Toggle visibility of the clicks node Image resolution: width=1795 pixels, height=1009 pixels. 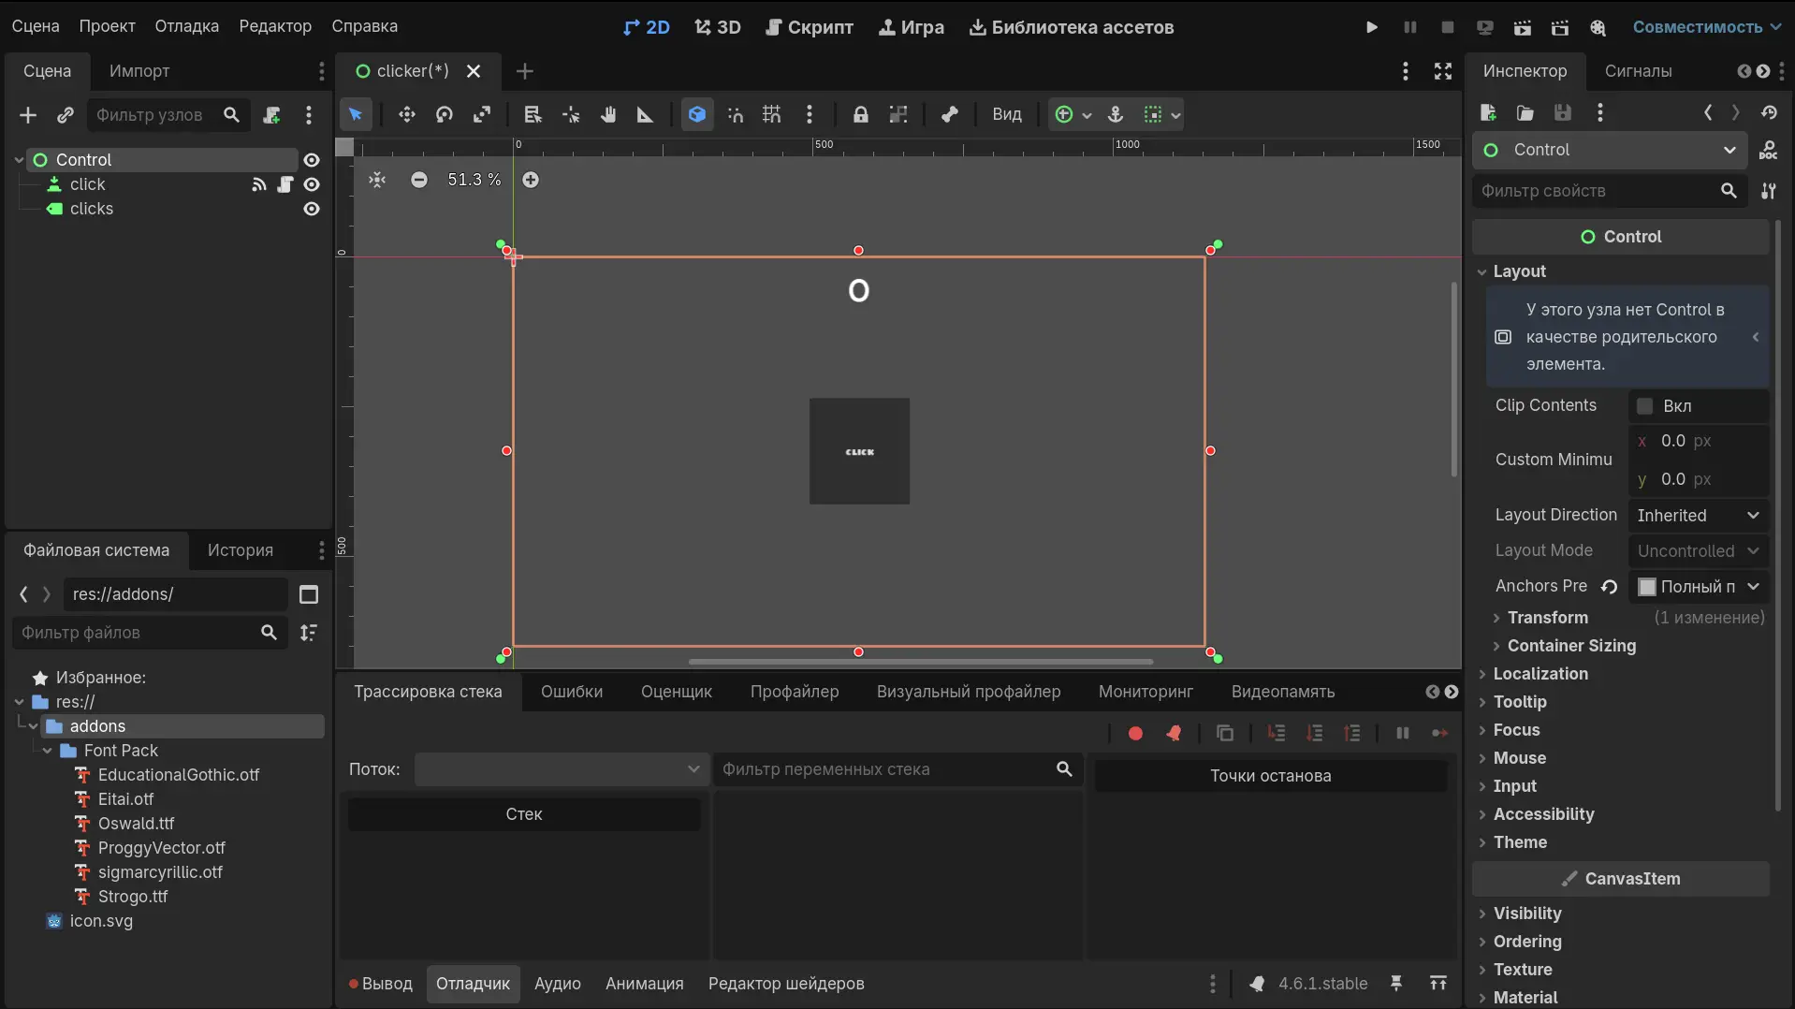pyautogui.click(x=312, y=210)
